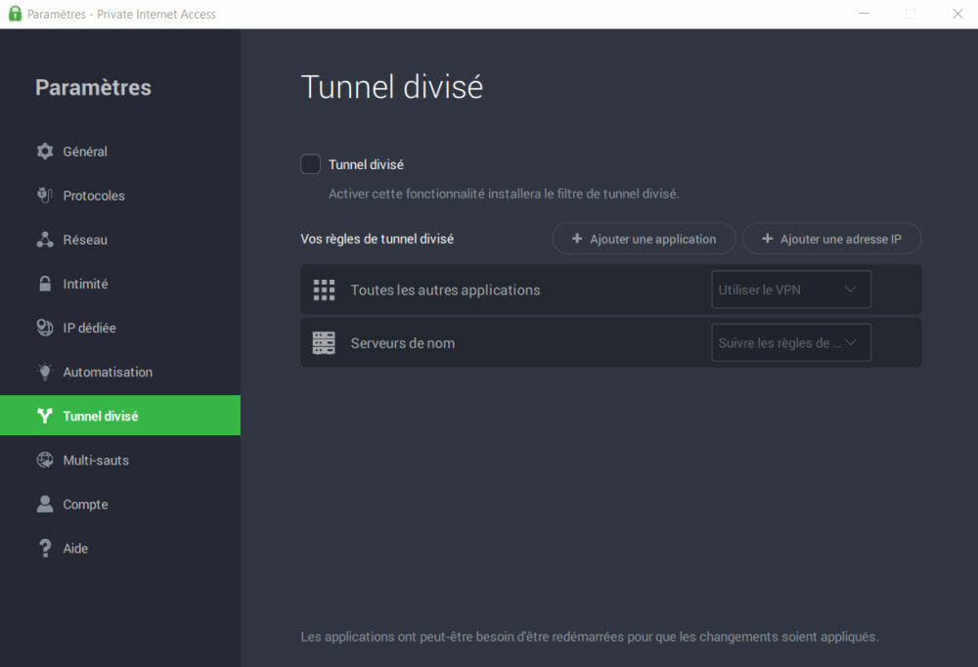Viewport: 978px width, 667px height.
Task: Minimize the Paramètres window
Action: coord(864,14)
